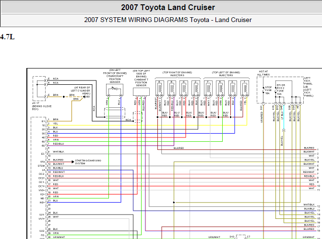This screenshot has width=322, height=239.
Task: Click the 'EFI OR ECD 2 FUSE 10A' label
Action: [x=281, y=90]
